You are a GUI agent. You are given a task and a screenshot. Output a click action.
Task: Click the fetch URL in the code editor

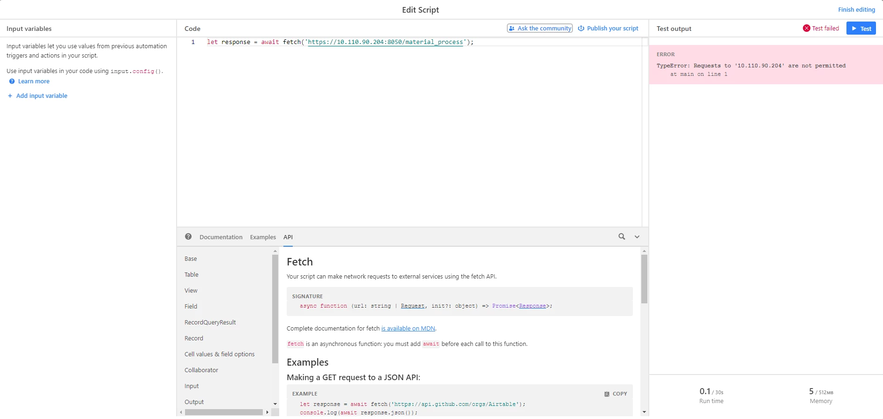(x=385, y=42)
